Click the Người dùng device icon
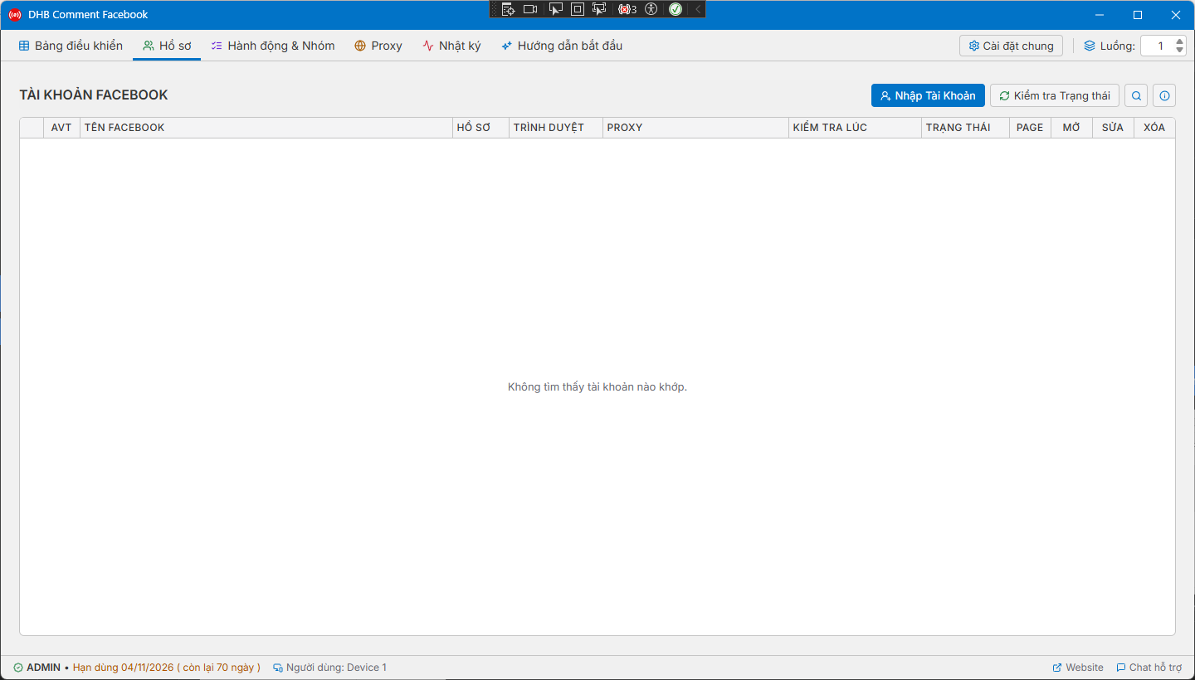The height and width of the screenshot is (680, 1195). click(x=278, y=668)
